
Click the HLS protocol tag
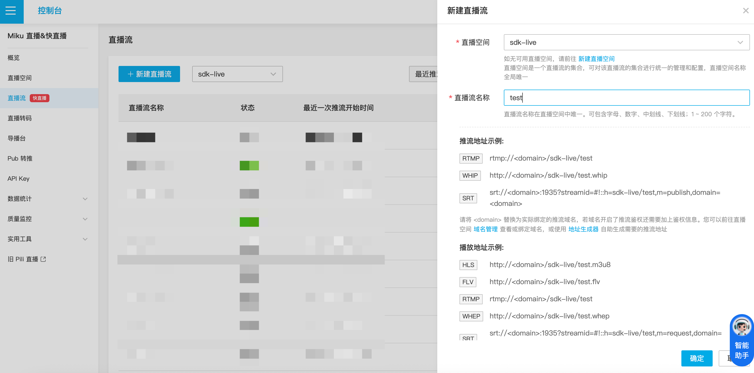[x=468, y=265]
